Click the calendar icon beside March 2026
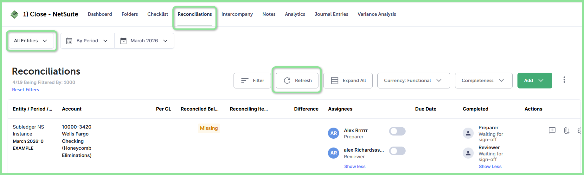This screenshot has width=584, height=175. click(x=124, y=41)
